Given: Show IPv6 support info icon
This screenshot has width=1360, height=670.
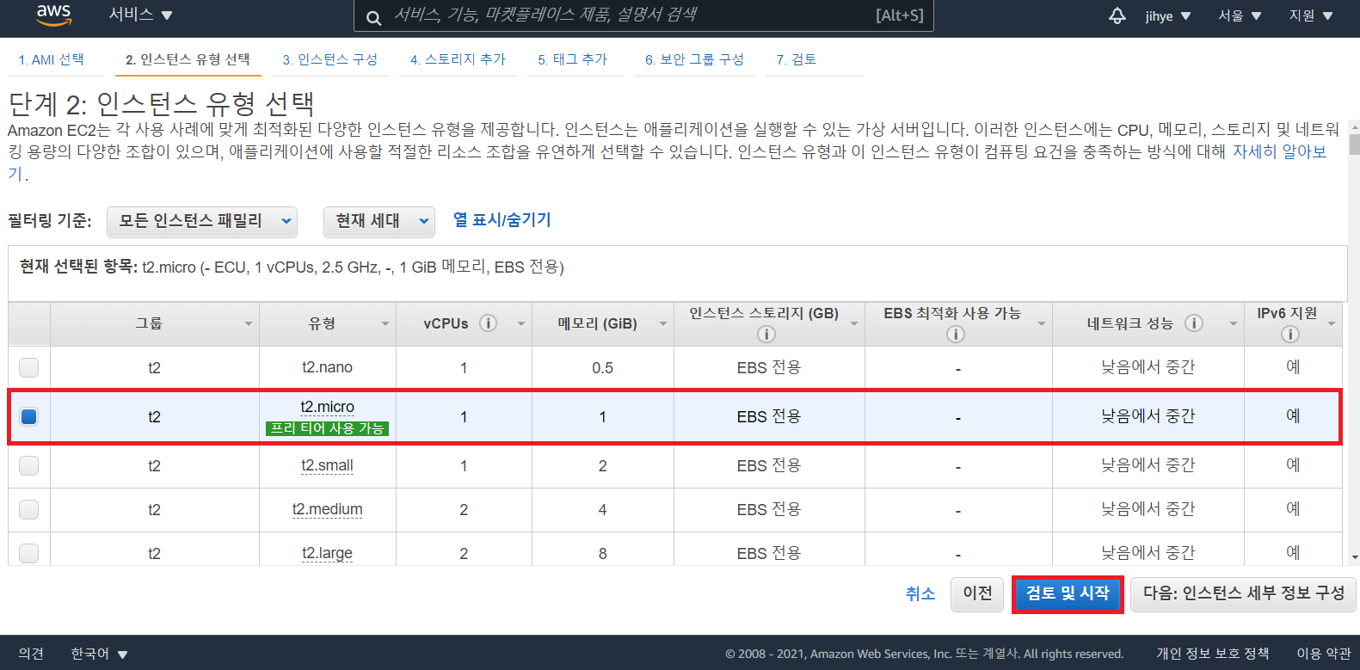Looking at the screenshot, I should tap(1289, 334).
